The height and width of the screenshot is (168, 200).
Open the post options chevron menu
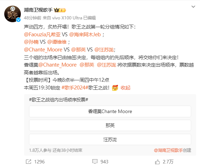tap(193, 7)
